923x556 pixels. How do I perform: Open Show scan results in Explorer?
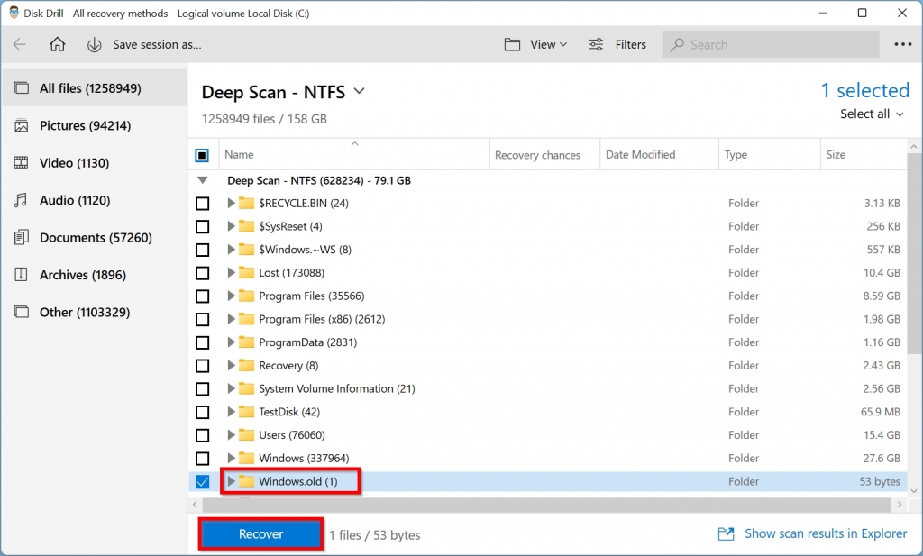click(x=824, y=533)
